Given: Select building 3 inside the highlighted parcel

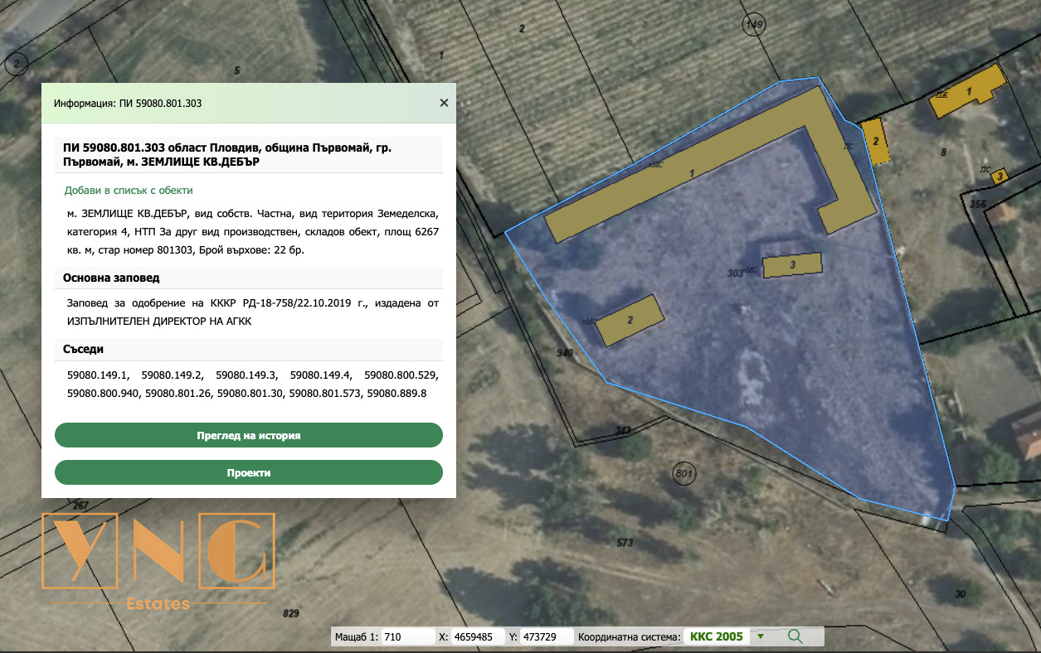Looking at the screenshot, I should point(792,264).
